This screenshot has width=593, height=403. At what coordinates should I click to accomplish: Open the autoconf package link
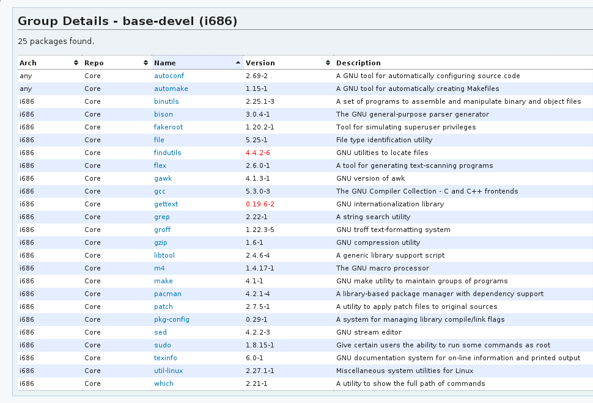coord(169,76)
